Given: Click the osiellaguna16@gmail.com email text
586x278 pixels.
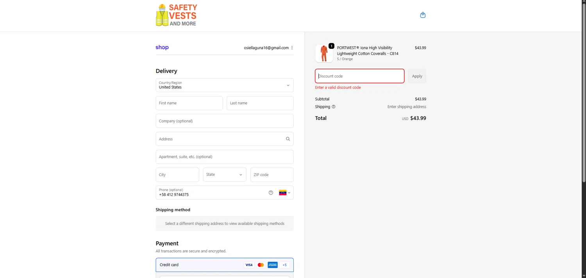Looking at the screenshot, I should click(x=266, y=48).
